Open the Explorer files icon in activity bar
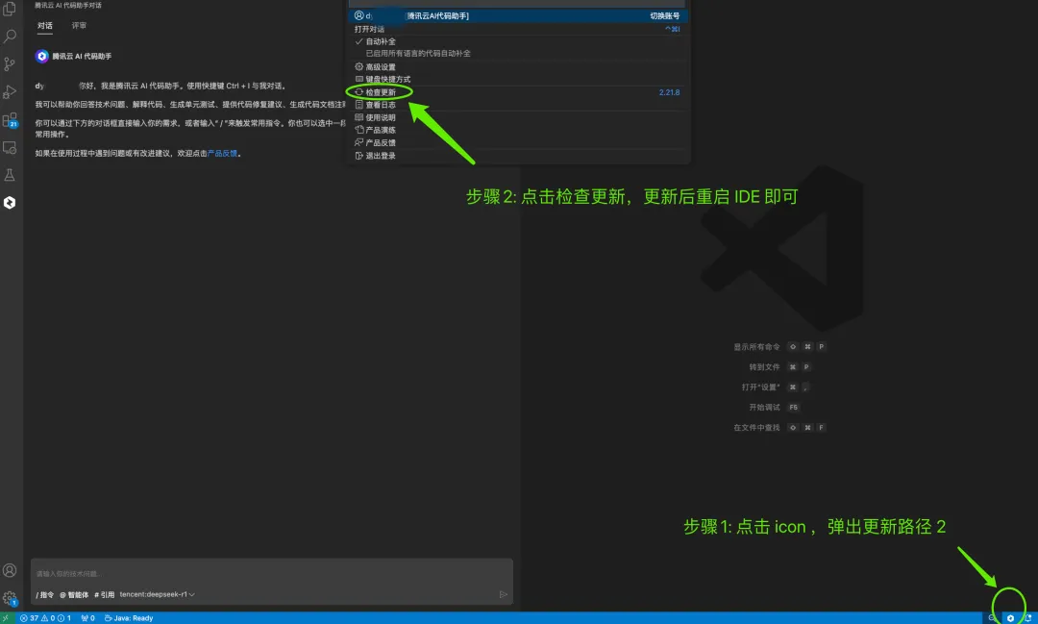 [10, 9]
